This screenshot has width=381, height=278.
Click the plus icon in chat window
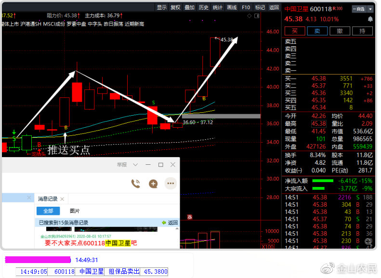pyautogui.click(x=153, y=184)
